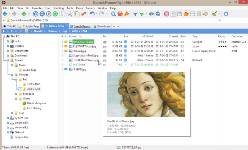Image resolution: width=248 pixels, height=150 pixels.
Task: Click the blue funnel filter icon
Action: point(135,14)
